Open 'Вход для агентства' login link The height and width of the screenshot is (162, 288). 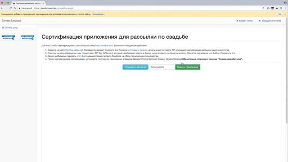[270, 21]
